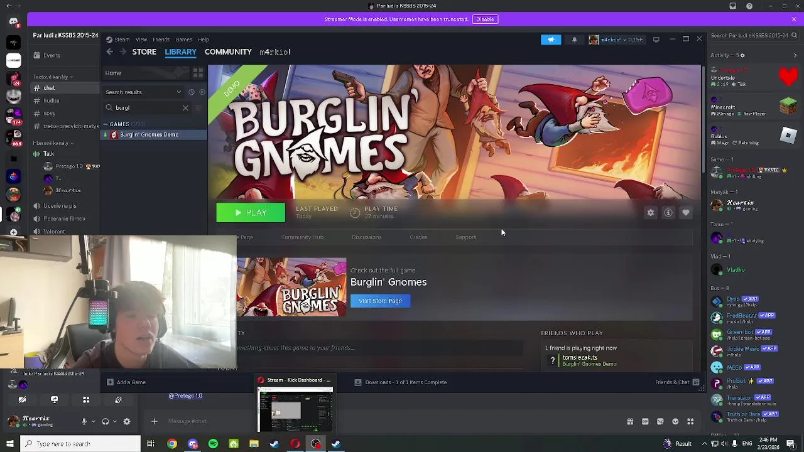Screen dimensions: 804x452
Task: Collapse 'Hlasové kanály' channel category
Action: click(x=53, y=143)
